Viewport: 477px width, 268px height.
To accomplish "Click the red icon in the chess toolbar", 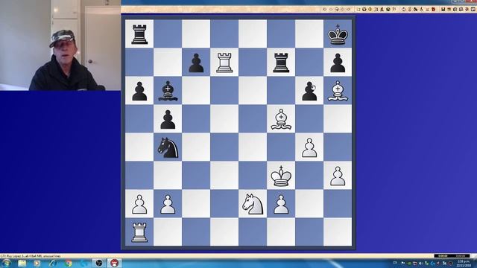I will point(434,10).
